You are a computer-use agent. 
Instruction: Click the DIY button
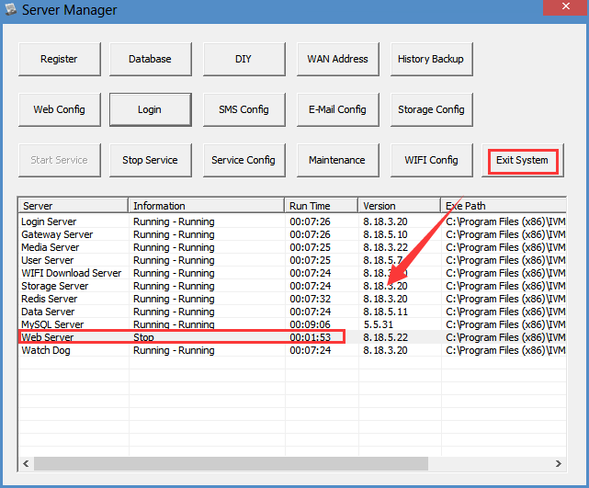(244, 59)
